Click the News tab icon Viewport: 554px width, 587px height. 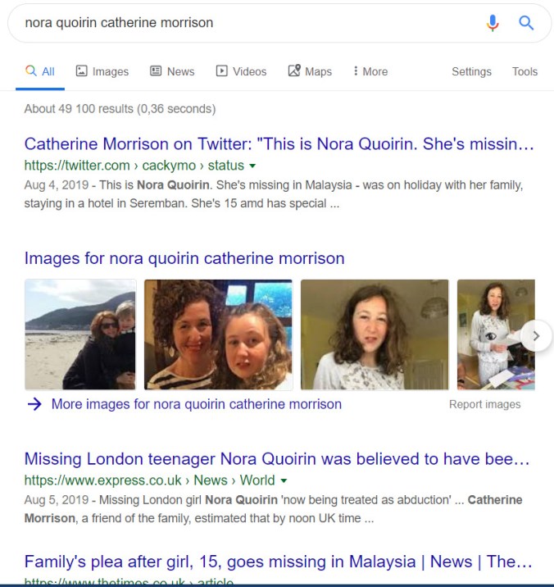click(156, 71)
